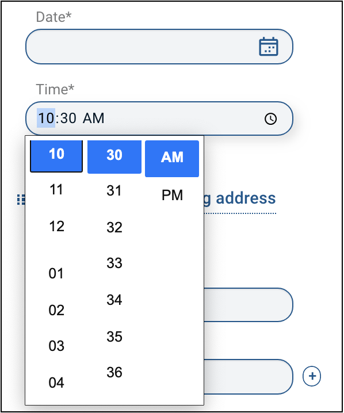Image resolution: width=344 pixels, height=413 pixels.
Task: Select minute 33 option
Action: point(114,263)
